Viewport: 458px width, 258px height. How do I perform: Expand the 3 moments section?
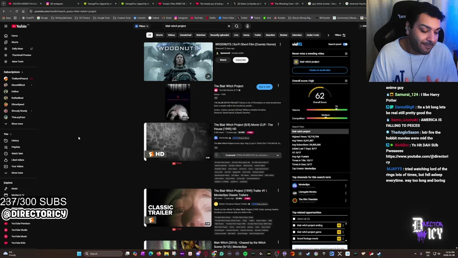247,155
